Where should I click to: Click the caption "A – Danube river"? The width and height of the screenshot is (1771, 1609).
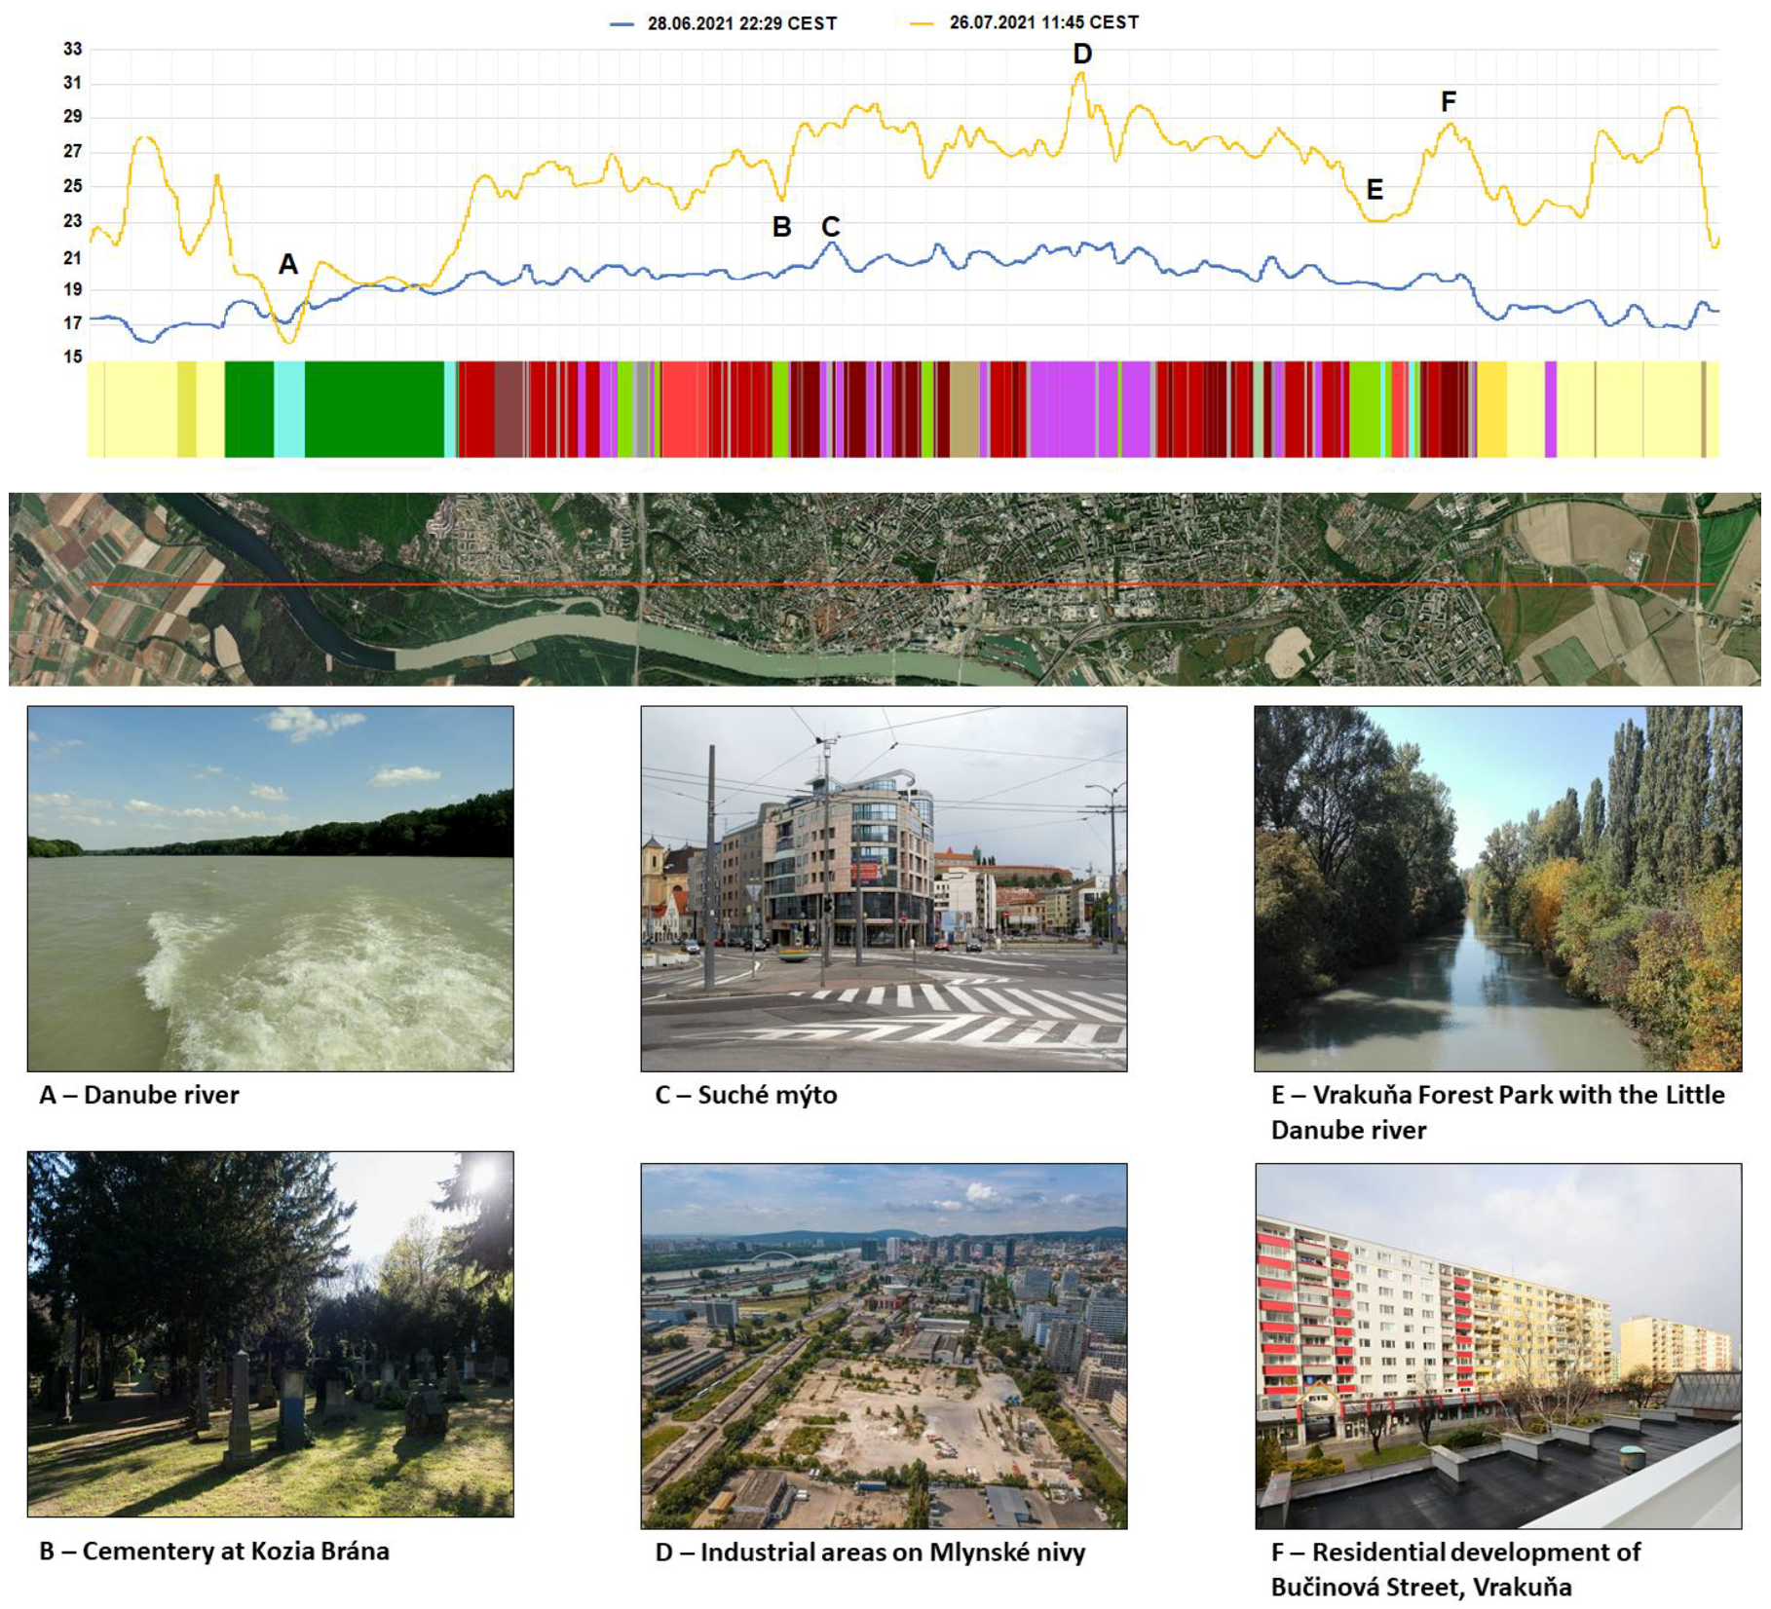tap(139, 1096)
